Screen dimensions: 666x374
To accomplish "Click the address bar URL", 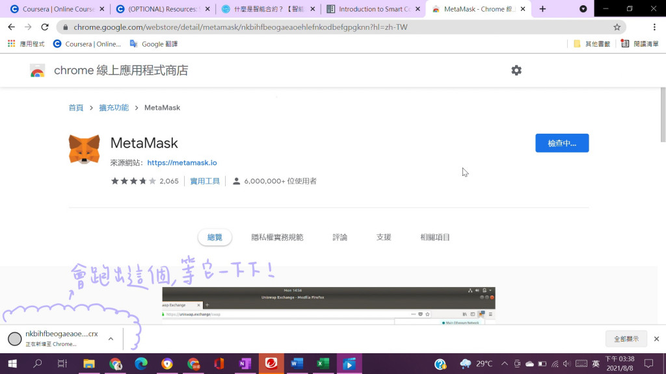I will coord(241,27).
